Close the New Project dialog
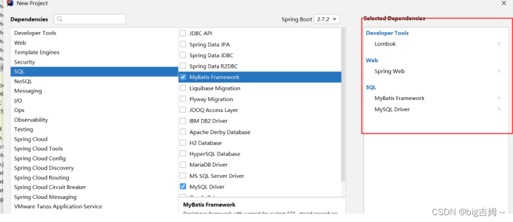 (504, 3)
